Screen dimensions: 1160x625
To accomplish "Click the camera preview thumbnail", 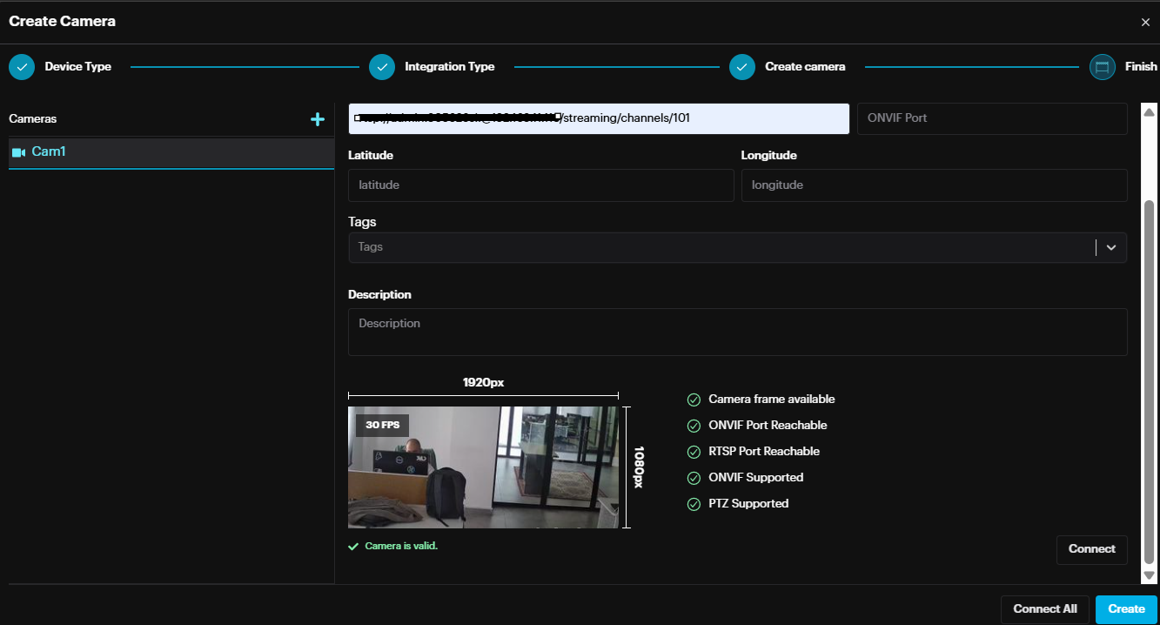I will click(x=483, y=467).
